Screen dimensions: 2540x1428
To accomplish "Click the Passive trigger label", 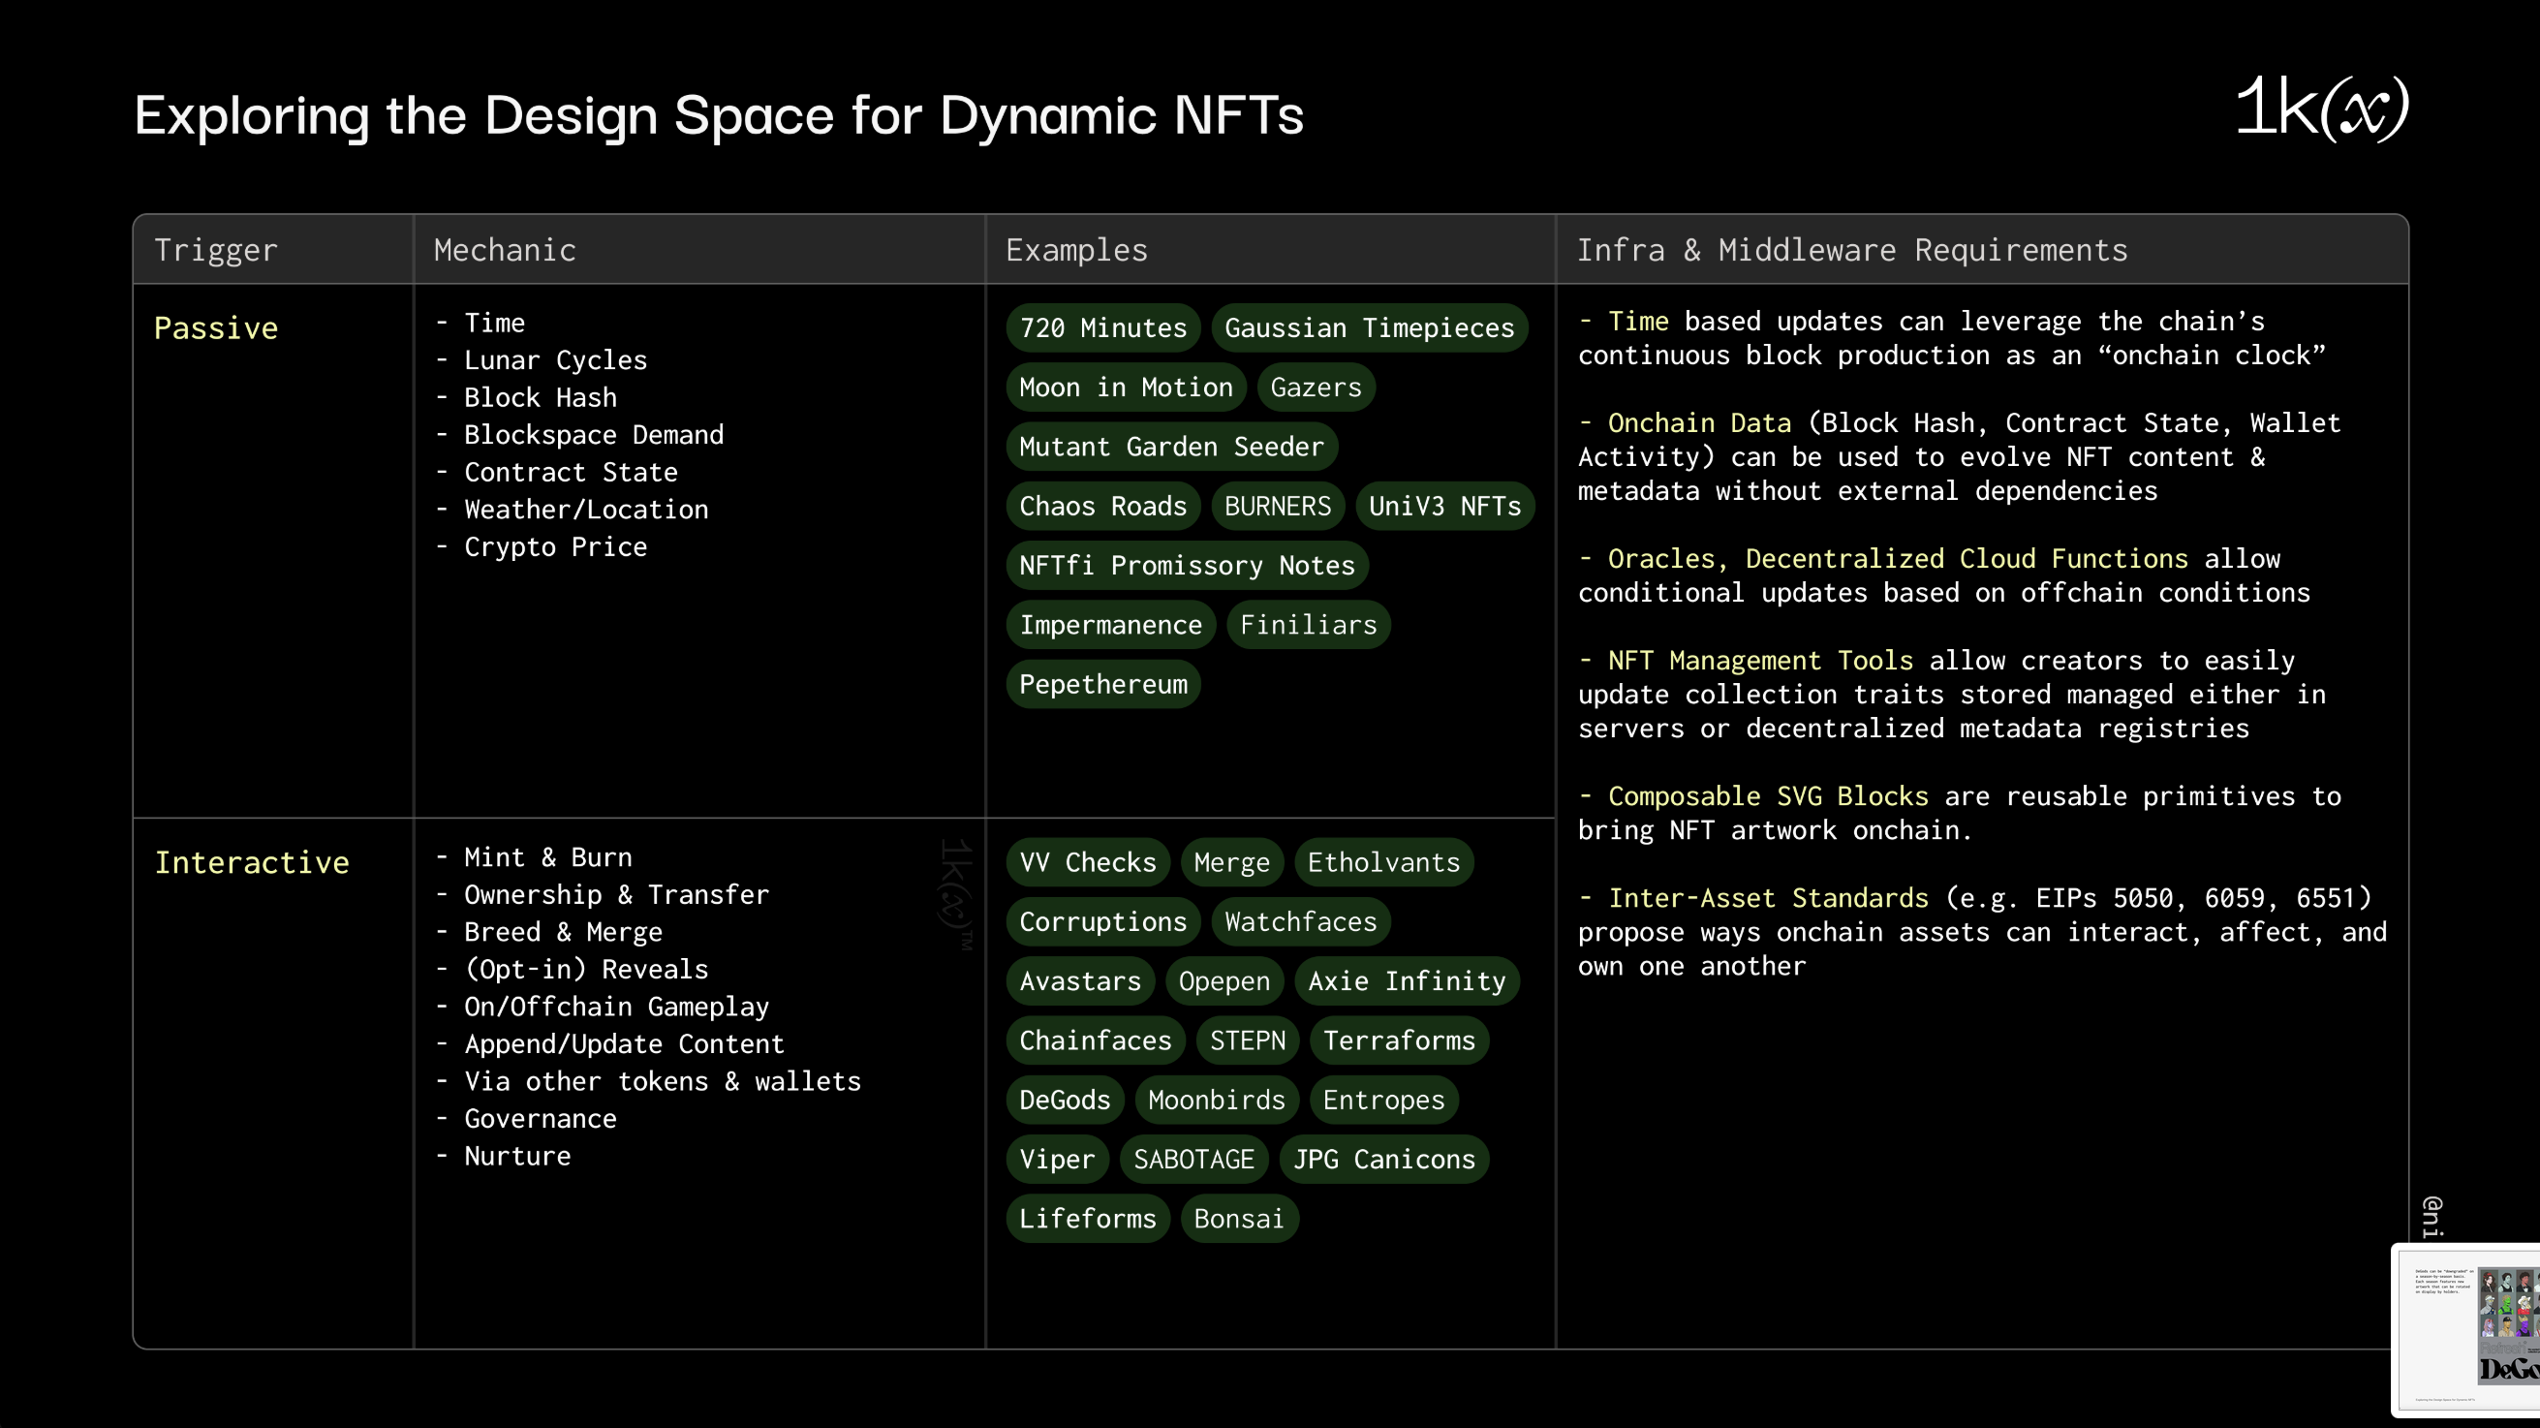I will 216,328.
